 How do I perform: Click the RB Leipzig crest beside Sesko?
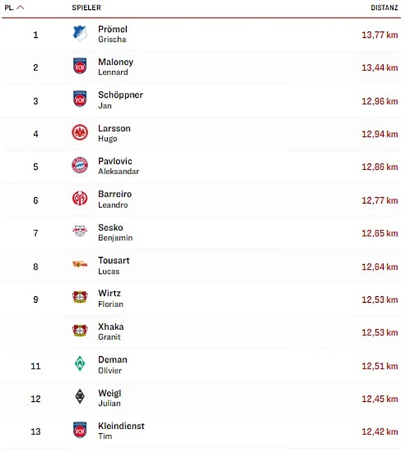(x=80, y=232)
